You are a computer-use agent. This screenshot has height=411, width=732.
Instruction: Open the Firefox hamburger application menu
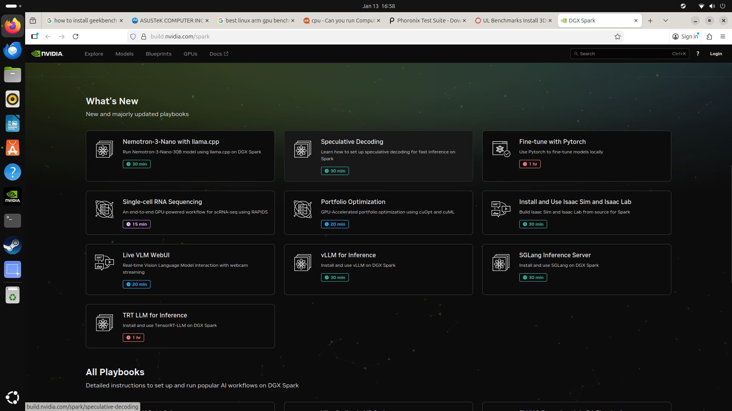tap(722, 37)
